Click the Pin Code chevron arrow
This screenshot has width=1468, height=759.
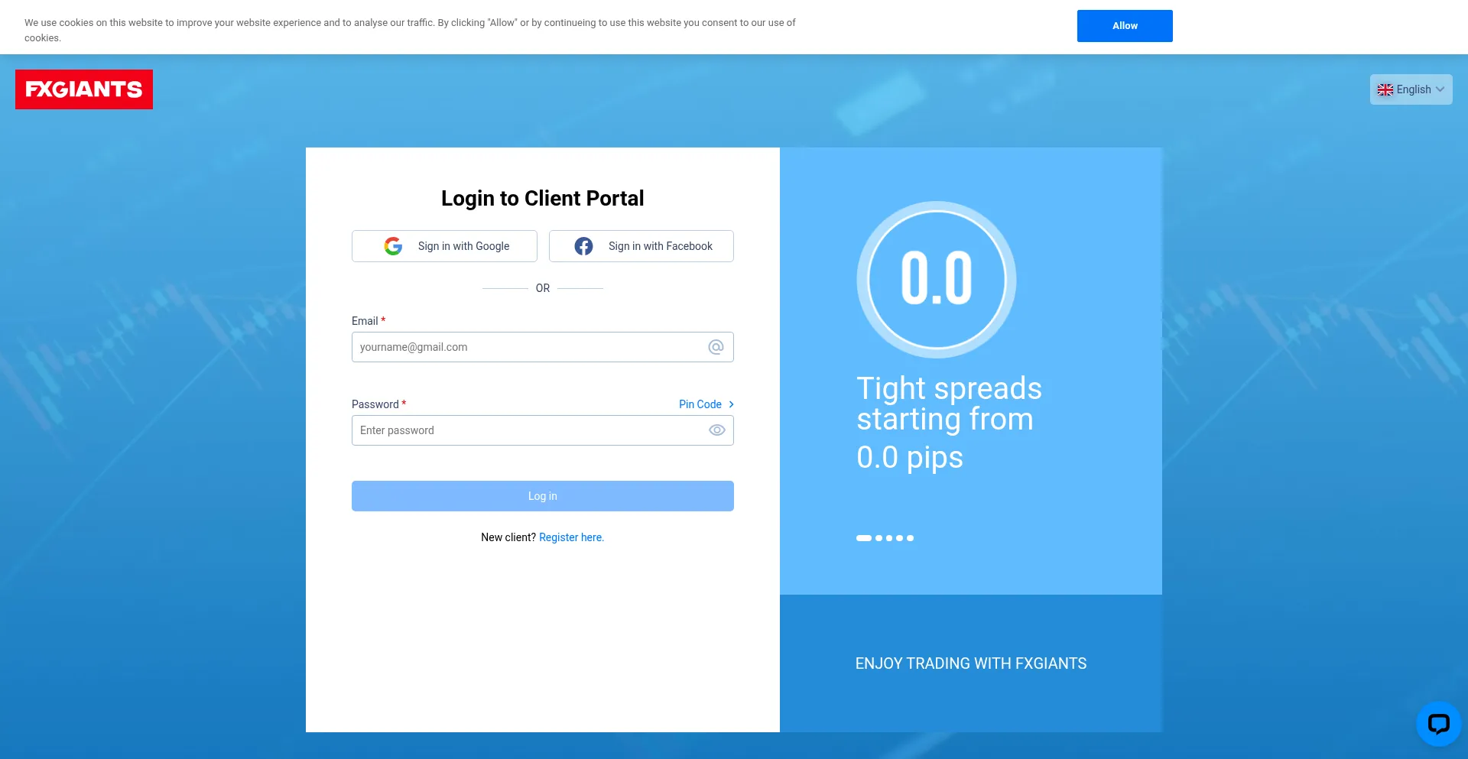[x=731, y=404]
